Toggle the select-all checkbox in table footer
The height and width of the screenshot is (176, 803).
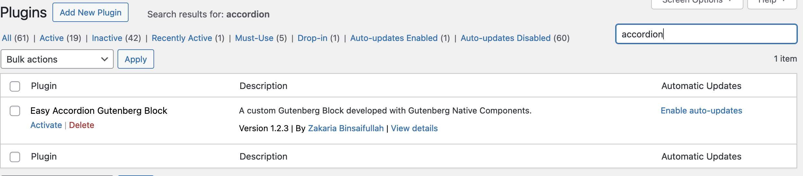15,157
